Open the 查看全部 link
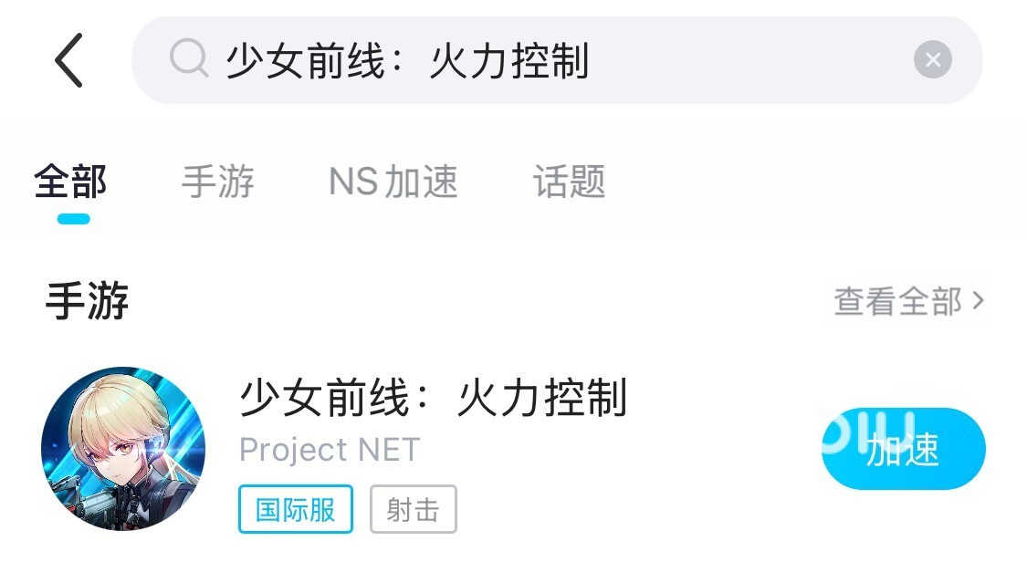The image size is (1027, 562). click(897, 301)
